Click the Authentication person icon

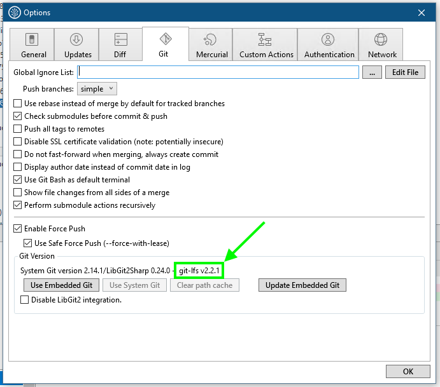[328, 39]
